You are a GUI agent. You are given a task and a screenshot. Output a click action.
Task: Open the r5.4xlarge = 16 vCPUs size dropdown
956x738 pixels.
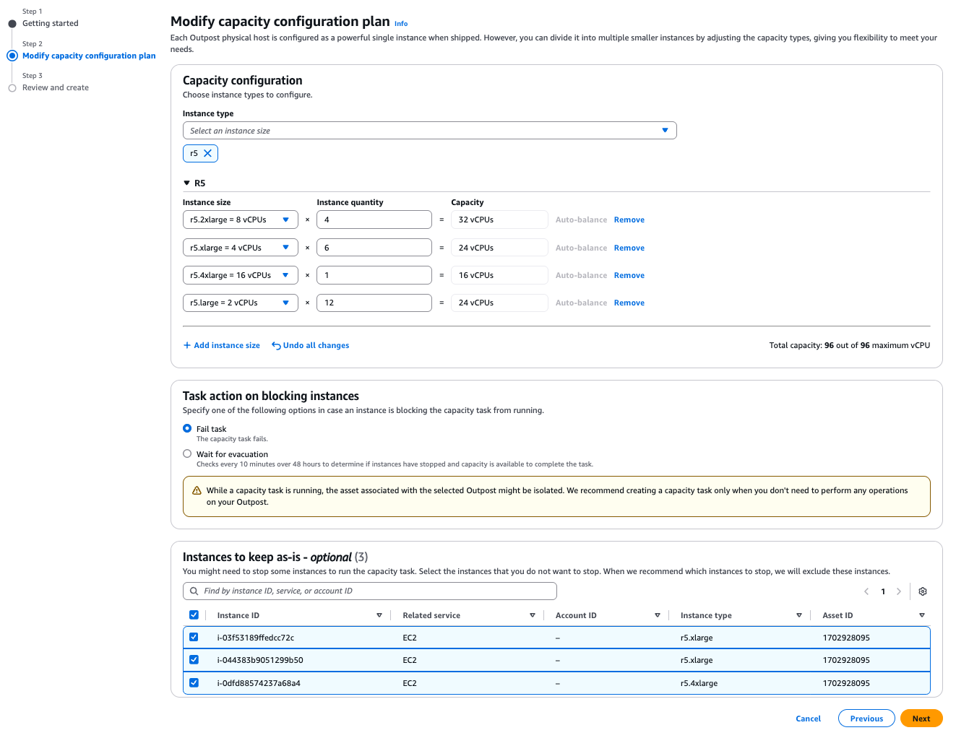[241, 275]
